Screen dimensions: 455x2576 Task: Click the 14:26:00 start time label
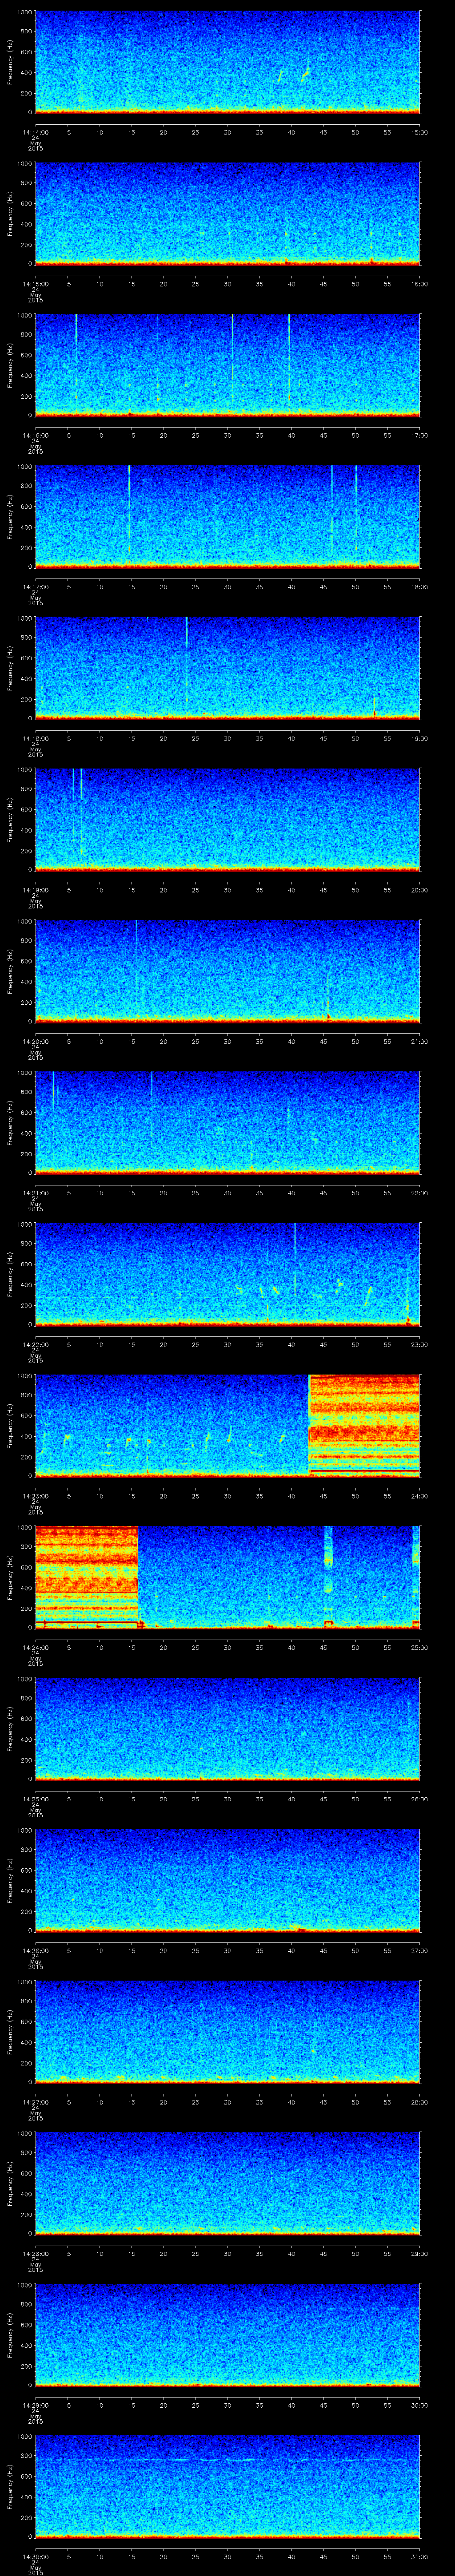click(x=35, y=1950)
